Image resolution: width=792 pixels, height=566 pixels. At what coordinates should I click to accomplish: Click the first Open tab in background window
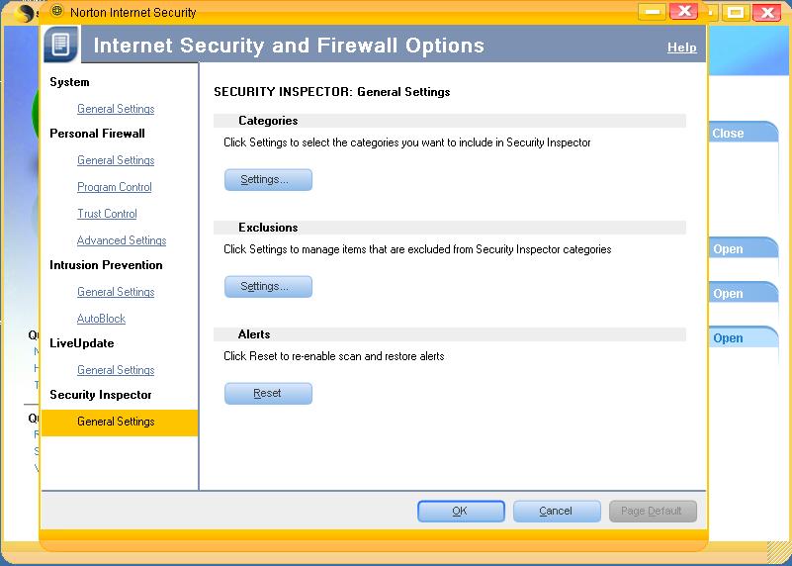[x=742, y=248]
